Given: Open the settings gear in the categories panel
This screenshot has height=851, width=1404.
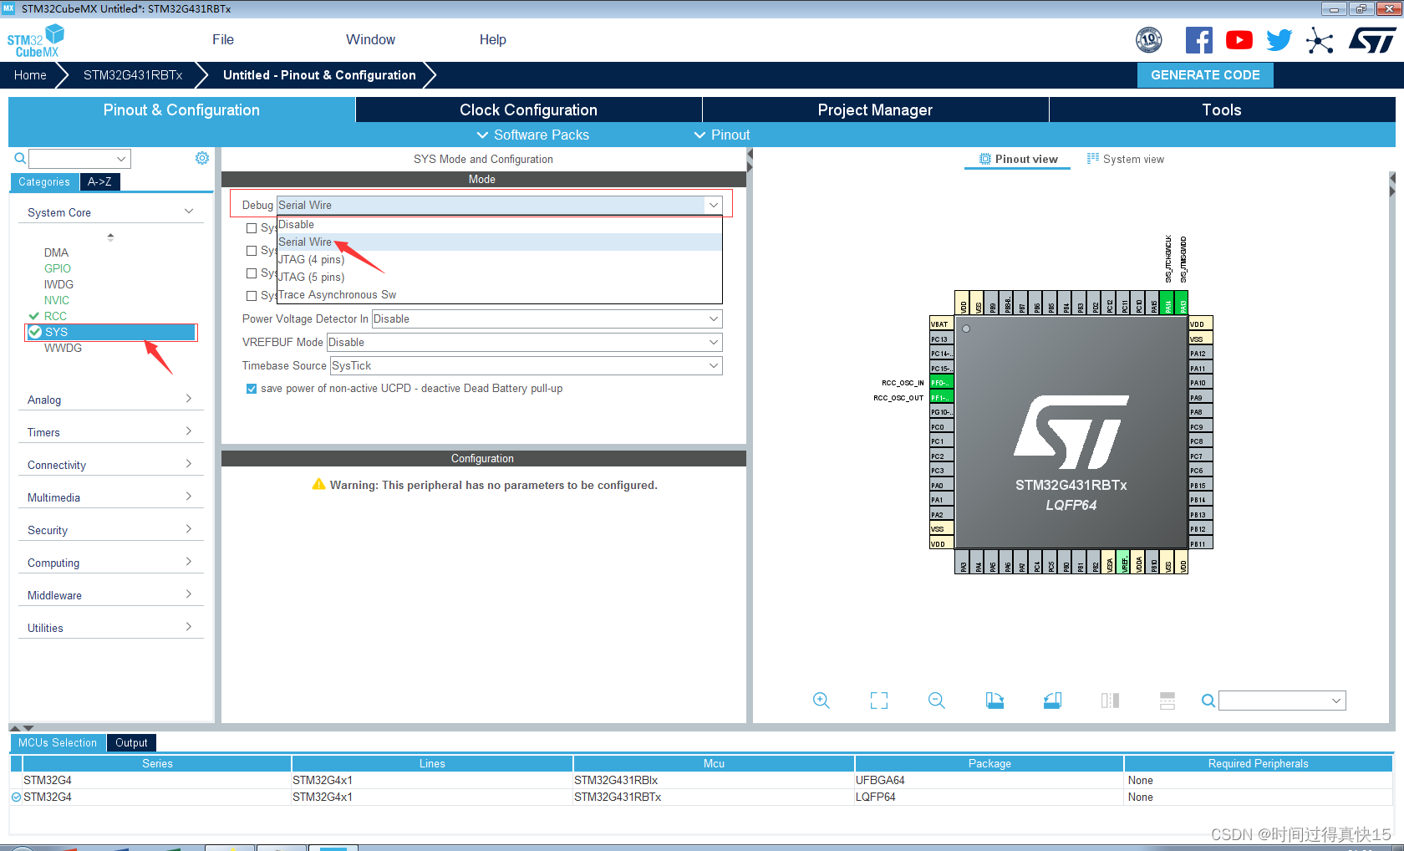Looking at the screenshot, I should [x=202, y=158].
